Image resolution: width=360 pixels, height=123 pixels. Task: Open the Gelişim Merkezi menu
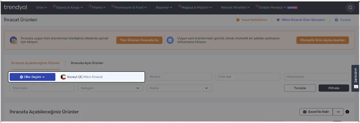point(272,8)
